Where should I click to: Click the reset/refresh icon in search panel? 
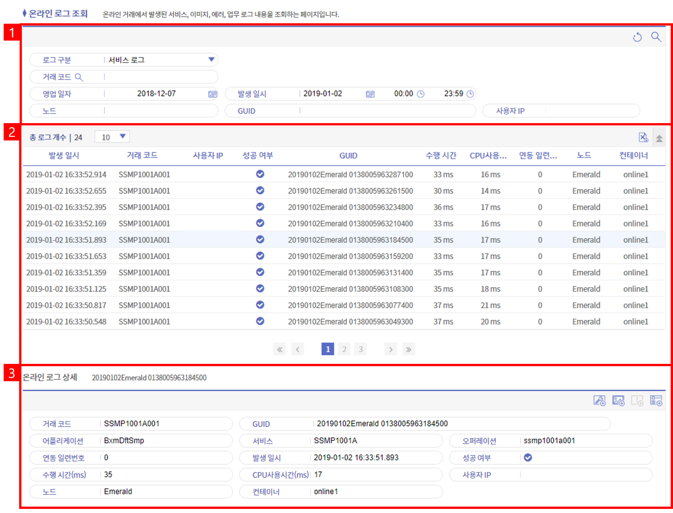(x=637, y=37)
